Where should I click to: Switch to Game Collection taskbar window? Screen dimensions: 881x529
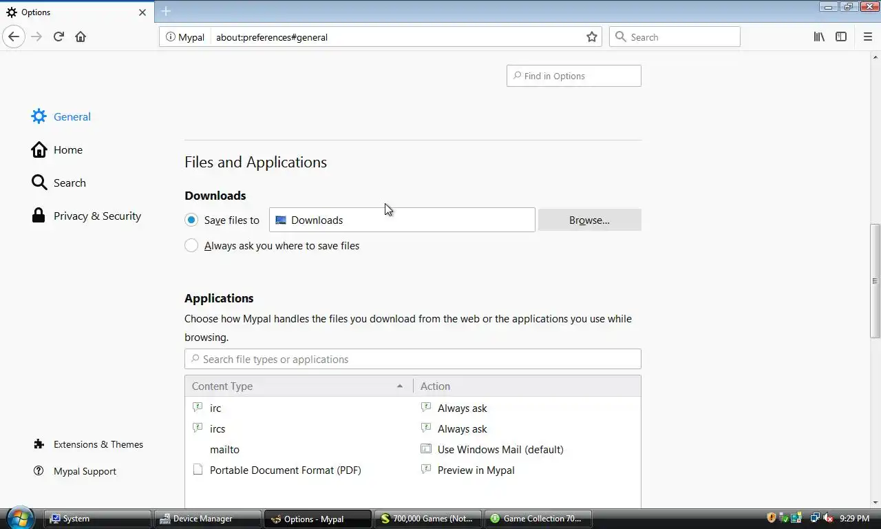tap(538, 519)
